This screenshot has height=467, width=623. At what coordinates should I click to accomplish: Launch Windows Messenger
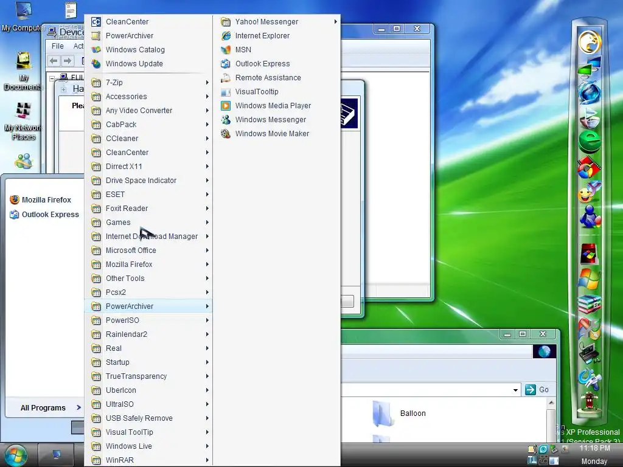tap(277, 120)
